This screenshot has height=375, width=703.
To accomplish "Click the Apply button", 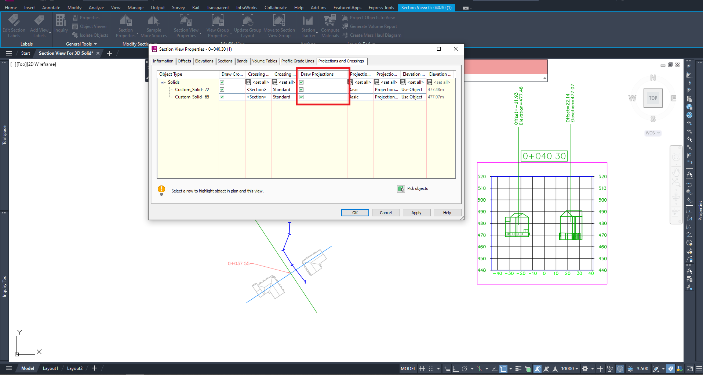I will (x=416, y=213).
